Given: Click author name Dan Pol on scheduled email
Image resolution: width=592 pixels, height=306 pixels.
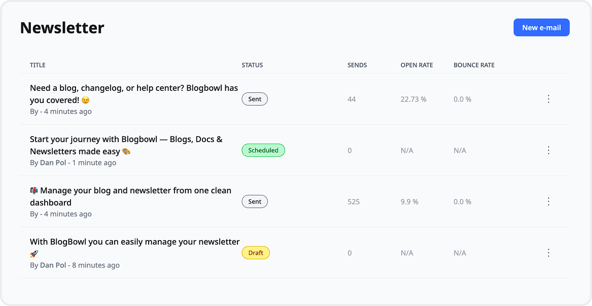Looking at the screenshot, I should [53, 163].
